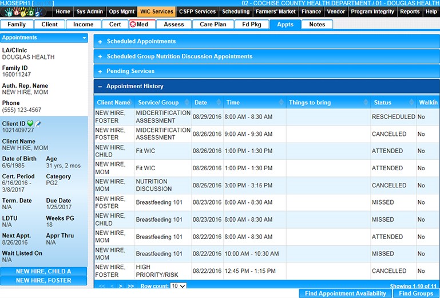The image size is (440, 298).
Task: Click the red alert icon on Med tab
Action: [133, 25]
